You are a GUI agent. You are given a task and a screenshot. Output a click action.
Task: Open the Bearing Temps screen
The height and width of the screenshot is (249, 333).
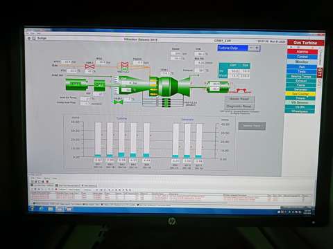coord(301,76)
